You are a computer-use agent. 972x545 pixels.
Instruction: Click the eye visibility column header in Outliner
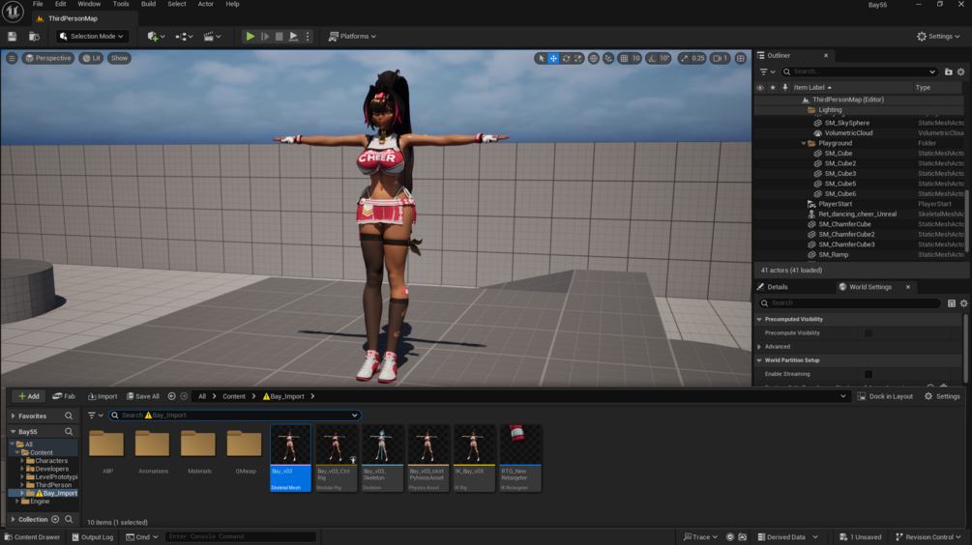tap(760, 87)
